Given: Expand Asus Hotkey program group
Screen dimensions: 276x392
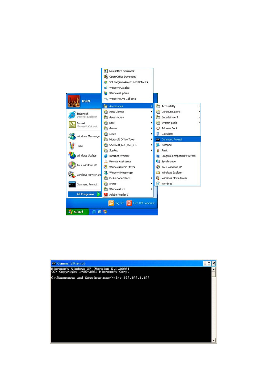Looking at the screenshot, I should coord(127,117).
